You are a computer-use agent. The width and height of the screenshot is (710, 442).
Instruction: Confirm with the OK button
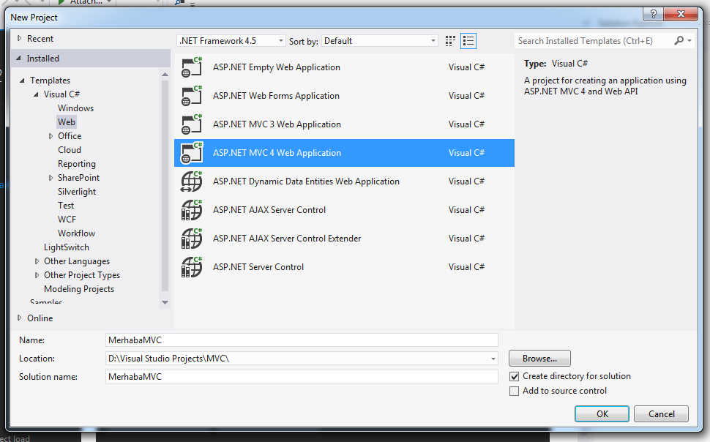coord(602,414)
